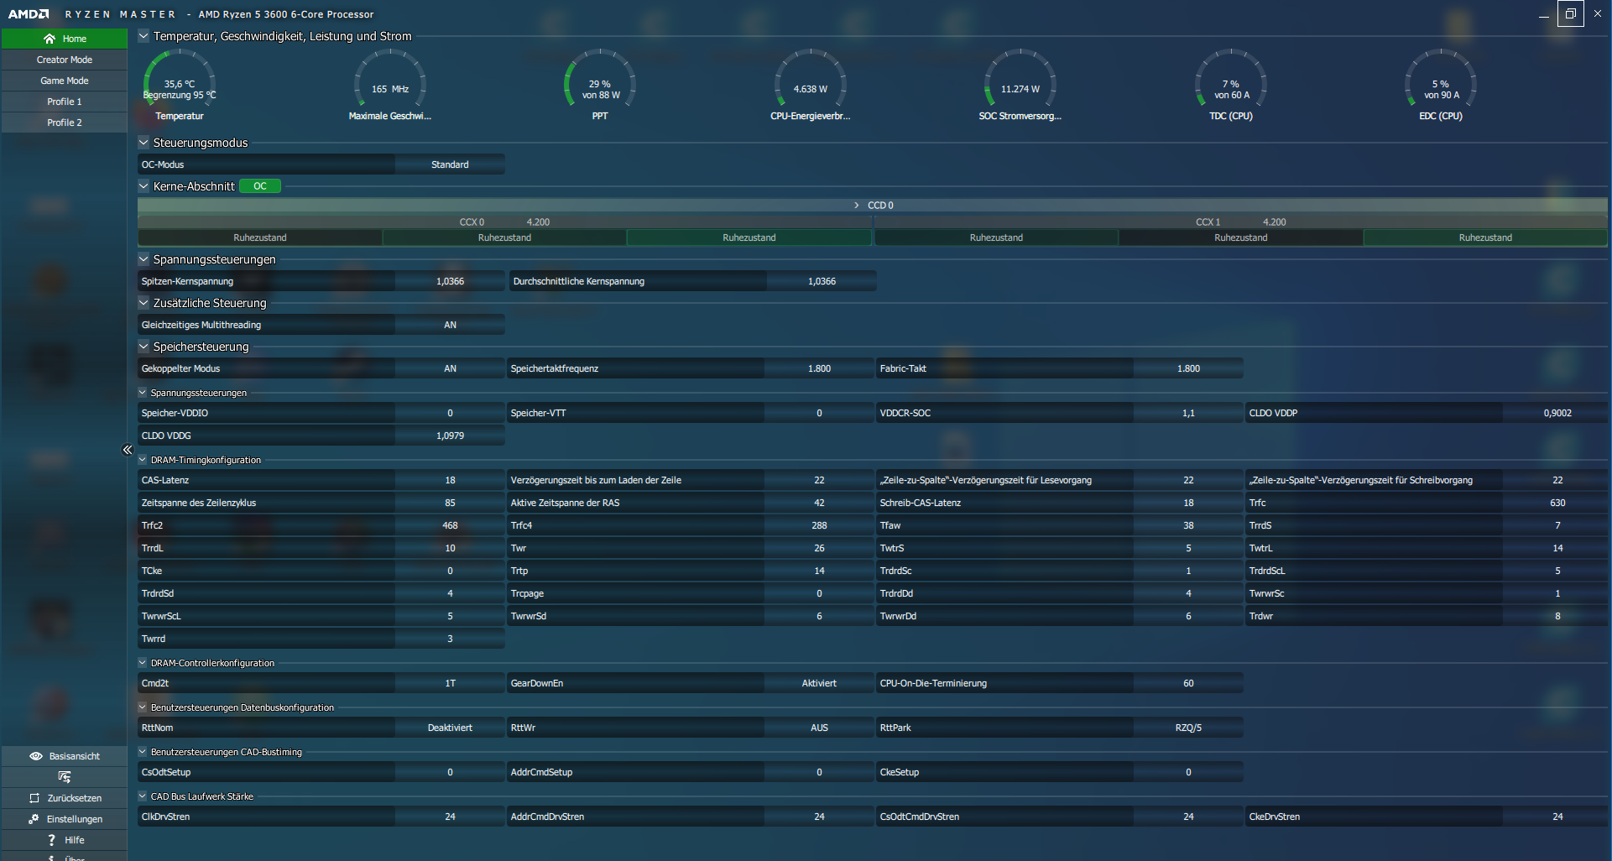The width and height of the screenshot is (1612, 861).
Task: Collapse Benutzersteuerungen CAD-Bustiming group
Action: 143,752
